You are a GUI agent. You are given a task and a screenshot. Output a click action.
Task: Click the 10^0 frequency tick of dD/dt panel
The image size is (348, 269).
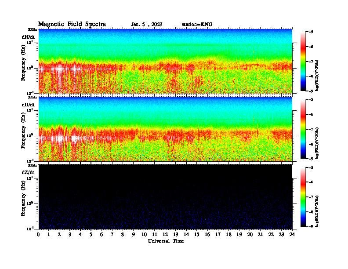coord(30,136)
